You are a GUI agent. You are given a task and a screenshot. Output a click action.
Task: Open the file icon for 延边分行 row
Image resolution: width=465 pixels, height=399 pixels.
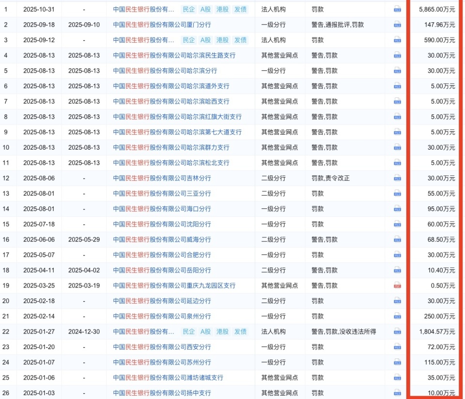[x=397, y=301]
